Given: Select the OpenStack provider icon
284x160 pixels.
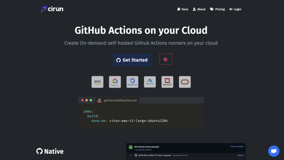Looking at the screenshot, I should click(167, 82).
